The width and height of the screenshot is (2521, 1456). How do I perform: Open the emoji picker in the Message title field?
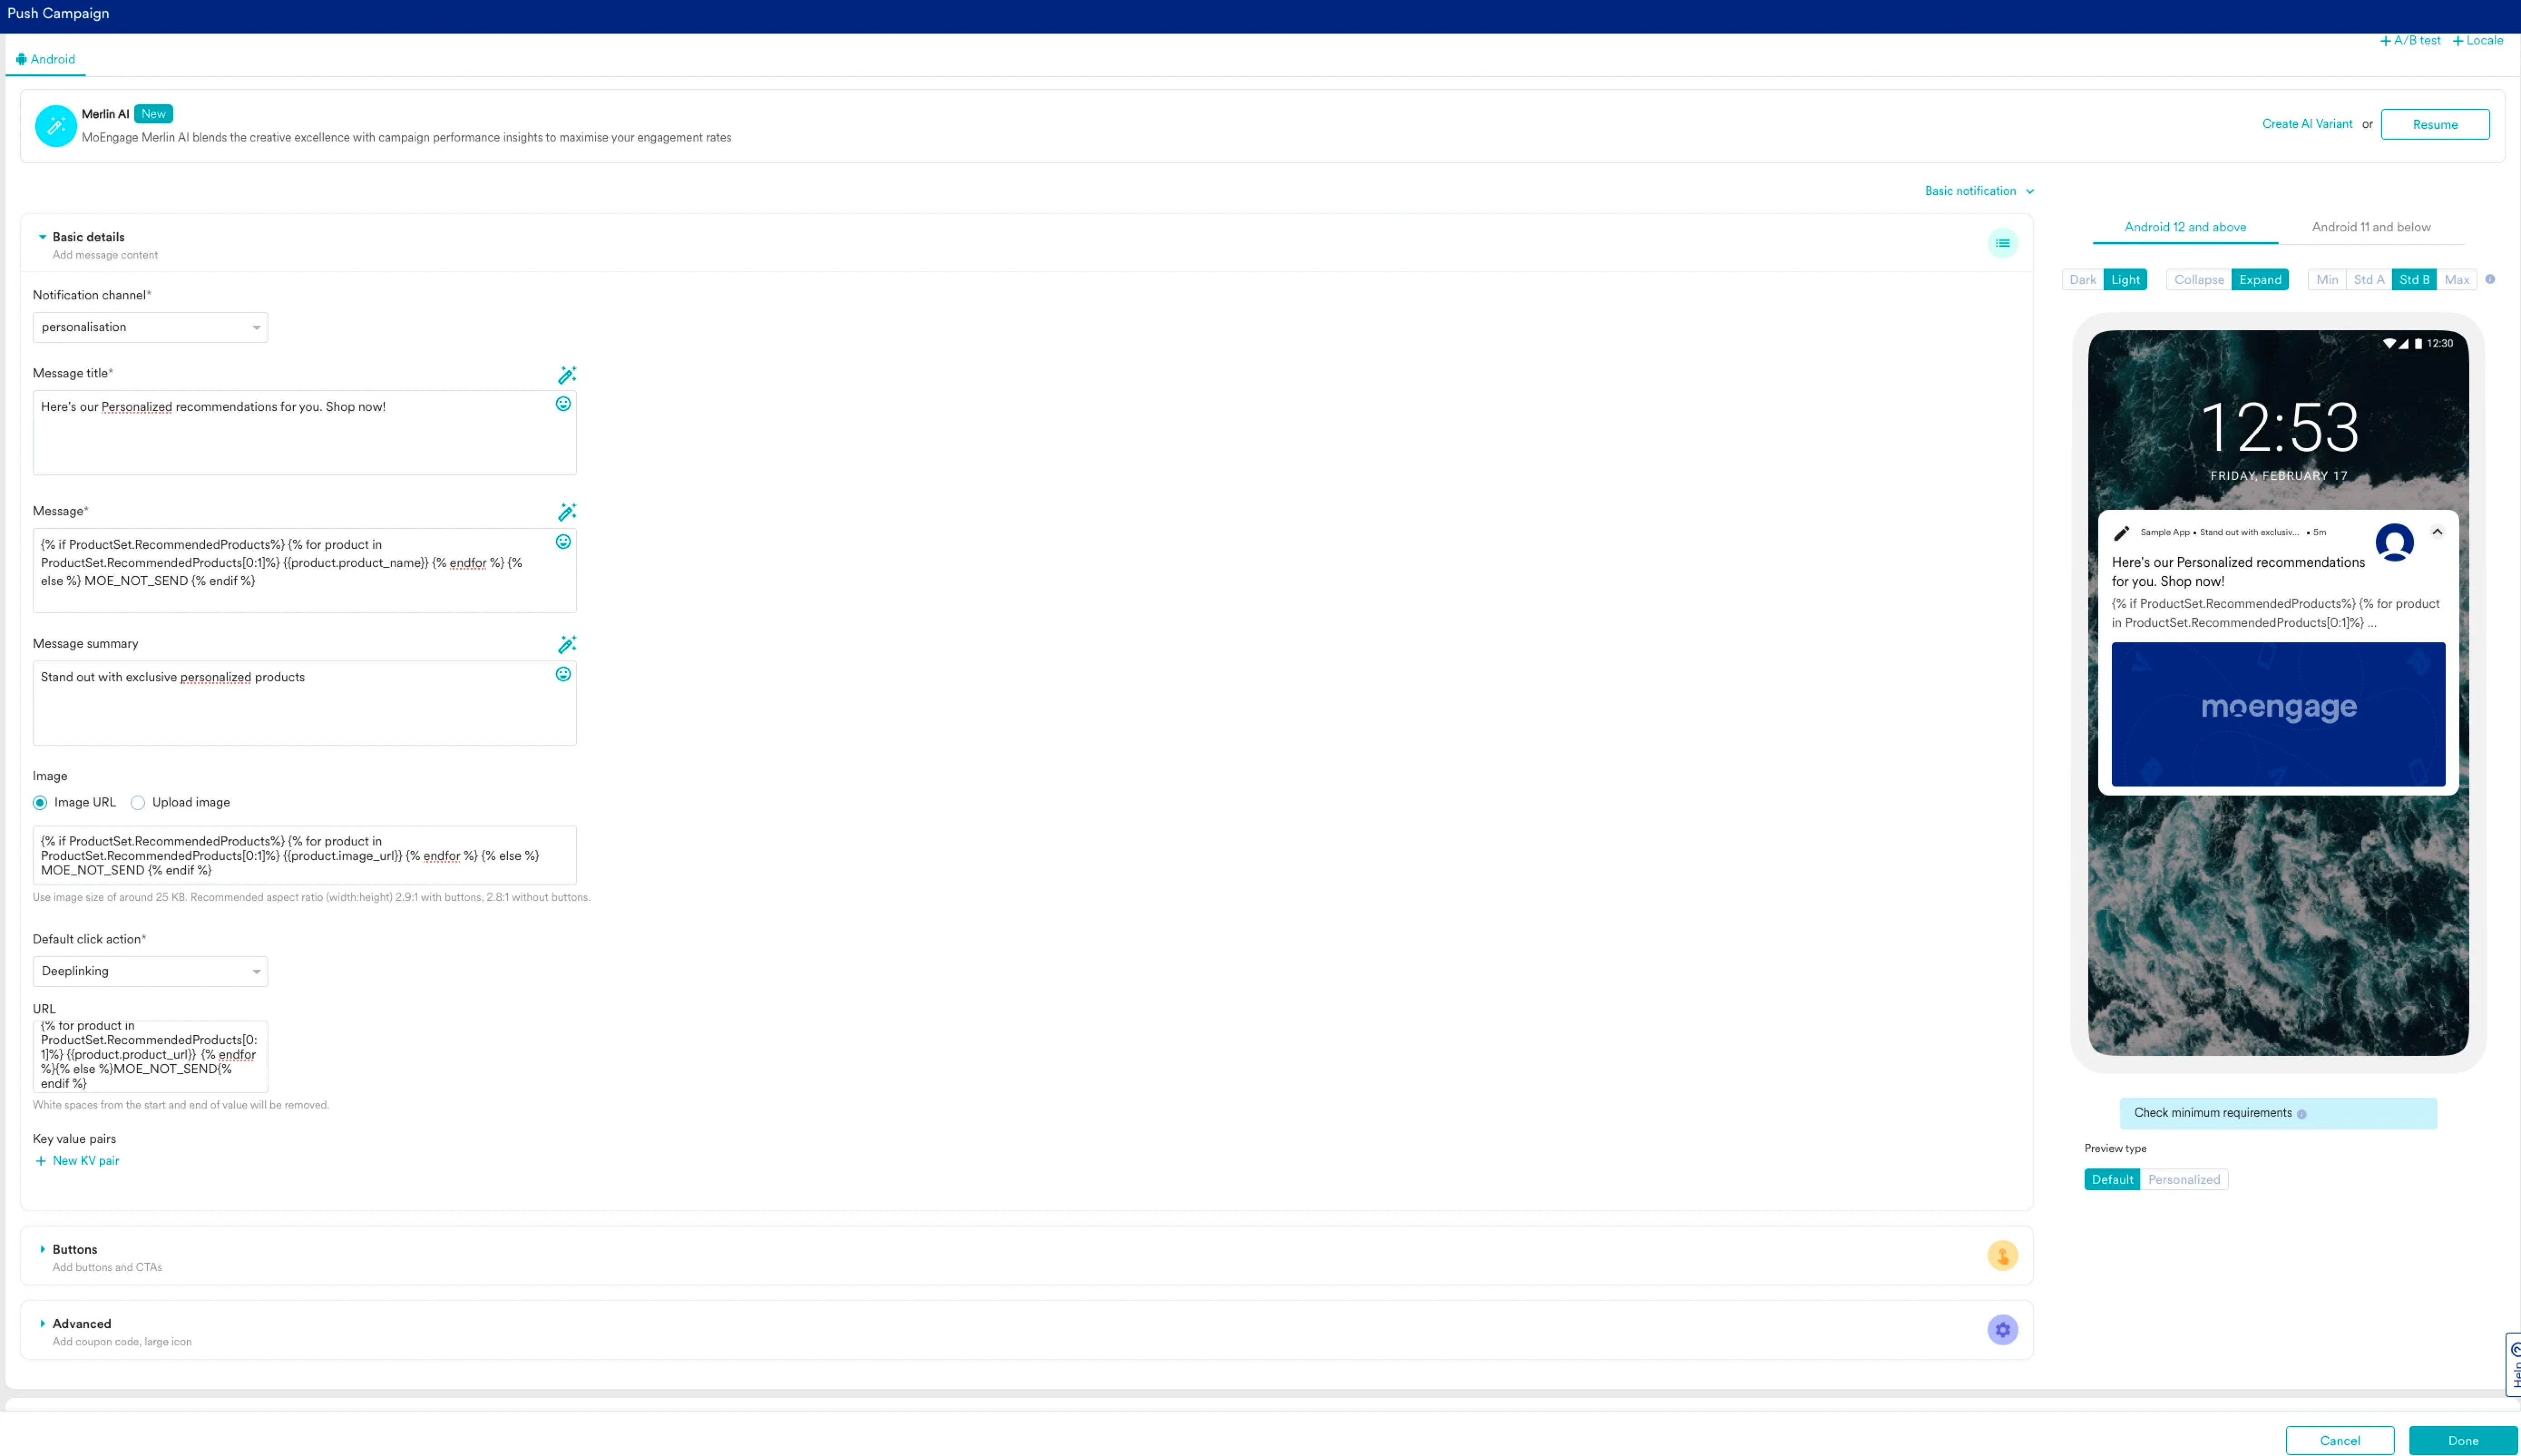tap(563, 404)
